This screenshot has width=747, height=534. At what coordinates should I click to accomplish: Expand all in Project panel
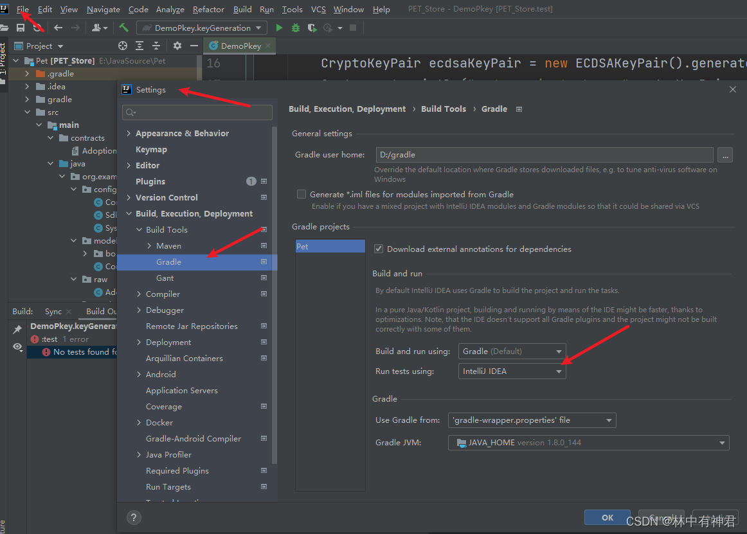[x=139, y=46]
